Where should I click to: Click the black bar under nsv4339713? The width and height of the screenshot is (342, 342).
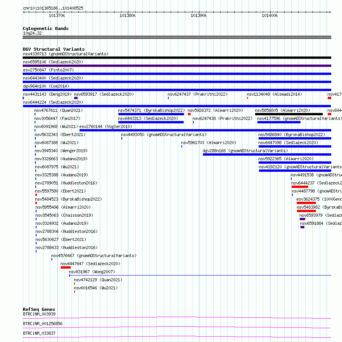[177, 58]
